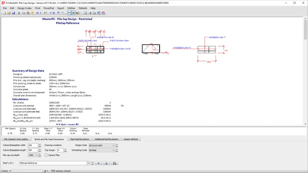The width and height of the screenshot is (308, 173).
Task: Click the Top margin input field
Action: 60,150
